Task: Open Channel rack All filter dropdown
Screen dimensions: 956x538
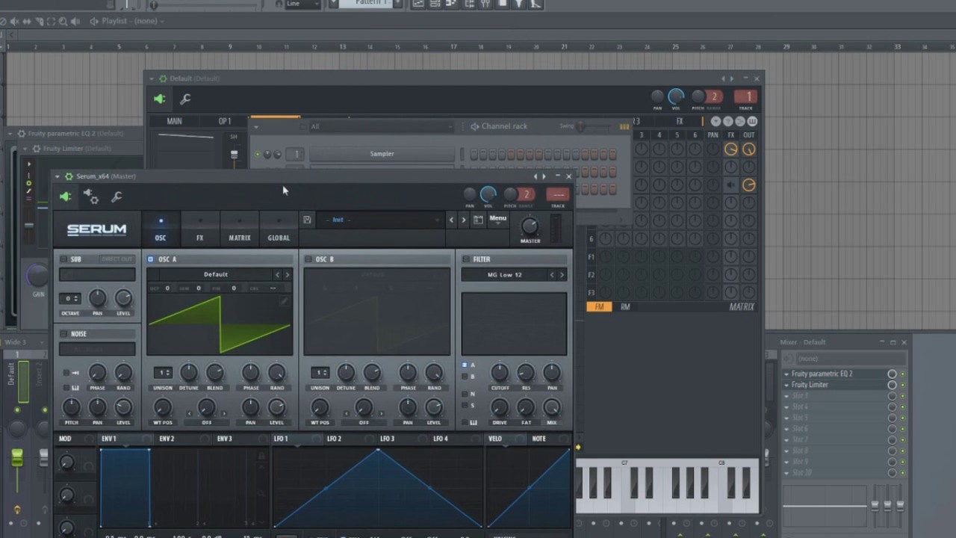Action: (381, 126)
